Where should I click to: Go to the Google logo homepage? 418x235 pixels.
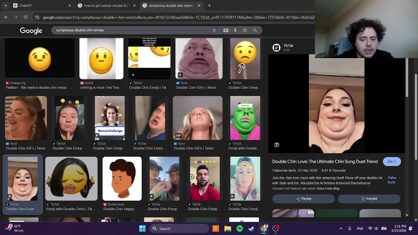[31, 30]
